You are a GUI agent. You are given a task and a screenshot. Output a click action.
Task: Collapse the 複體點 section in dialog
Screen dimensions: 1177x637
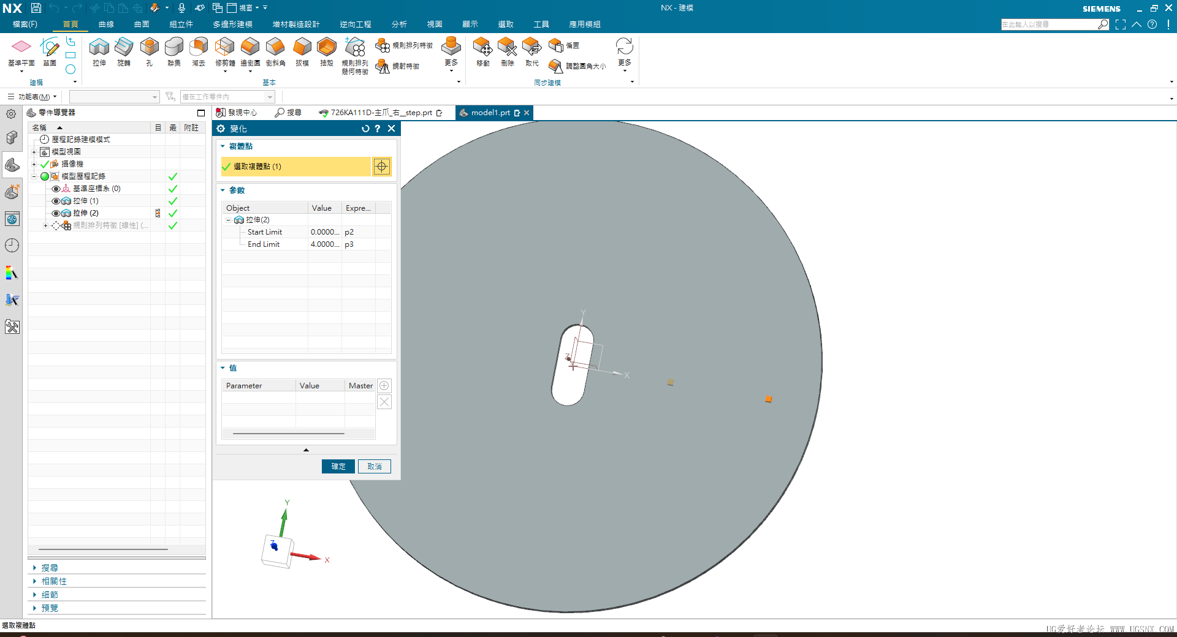click(223, 146)
